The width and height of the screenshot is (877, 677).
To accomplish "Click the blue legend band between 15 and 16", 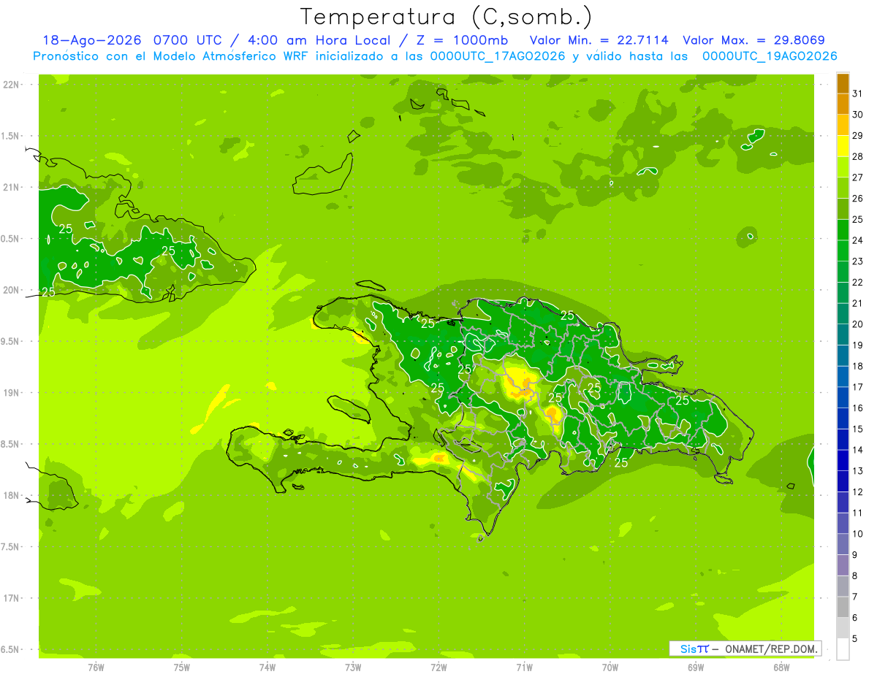I will coord(843,418).
